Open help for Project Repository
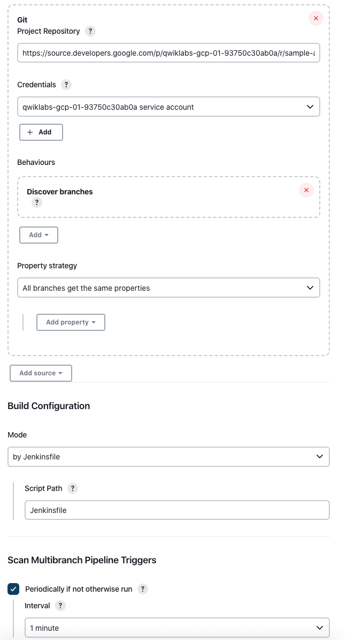Viewport: 347px width, 642px height. tap(90, 31)
